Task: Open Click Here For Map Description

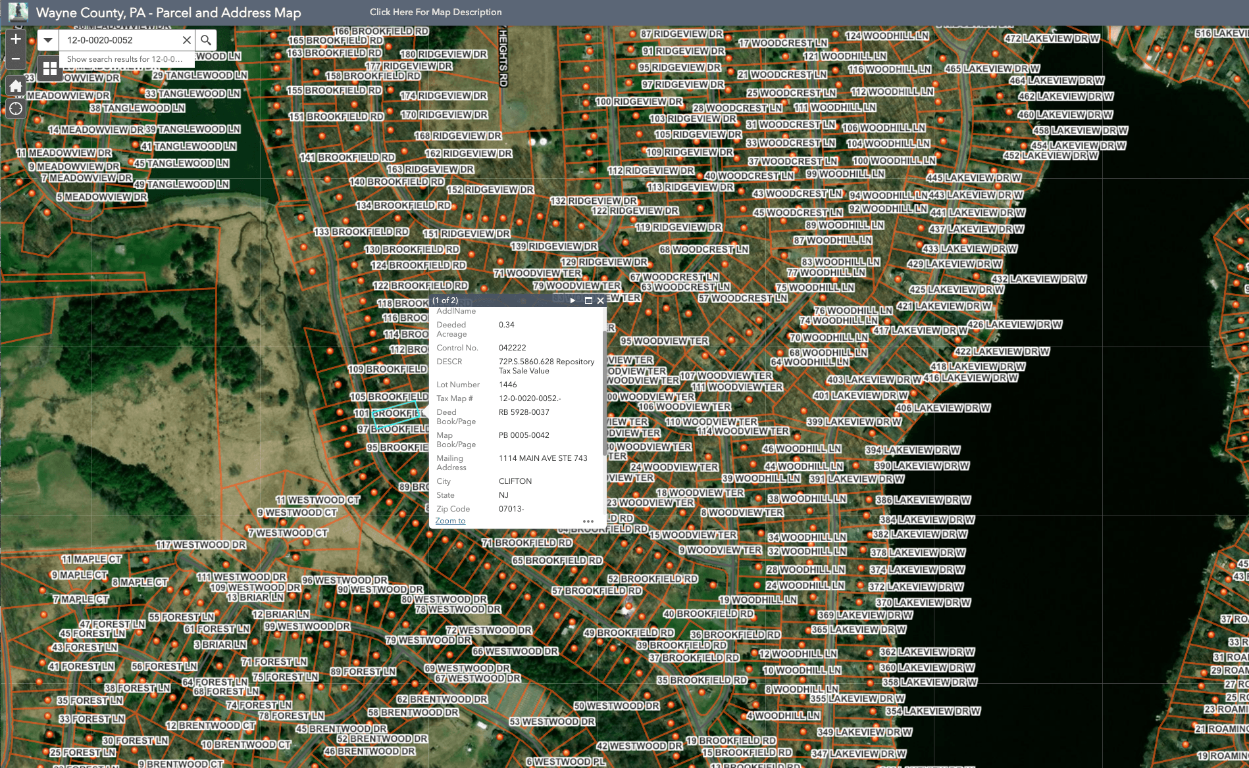Action: click(x=436, y=12)
